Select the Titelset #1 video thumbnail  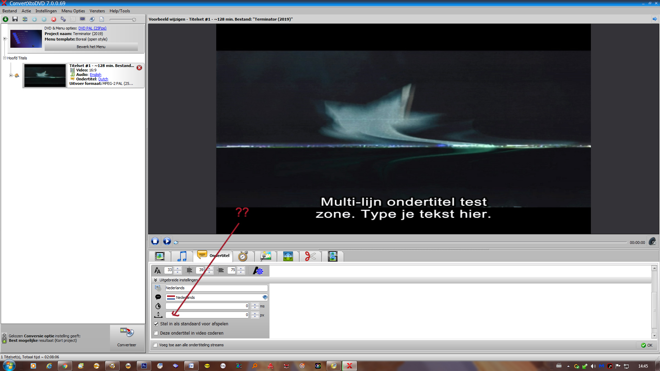coord(45,75)
